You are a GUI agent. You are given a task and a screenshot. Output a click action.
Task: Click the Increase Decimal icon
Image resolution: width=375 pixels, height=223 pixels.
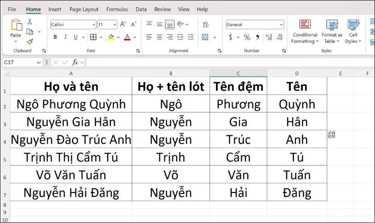click(x=269, y=37)
